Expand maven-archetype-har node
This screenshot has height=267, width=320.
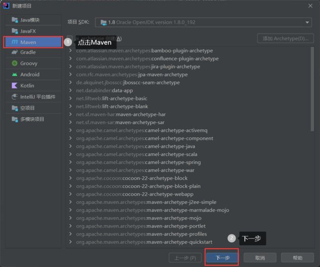(70, 114)
